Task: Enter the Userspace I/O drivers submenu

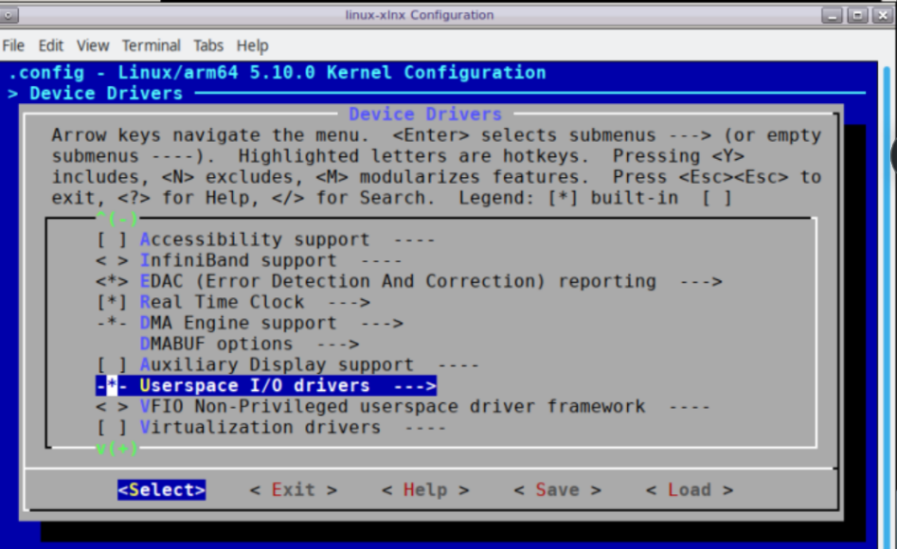Action: point(265,385)
